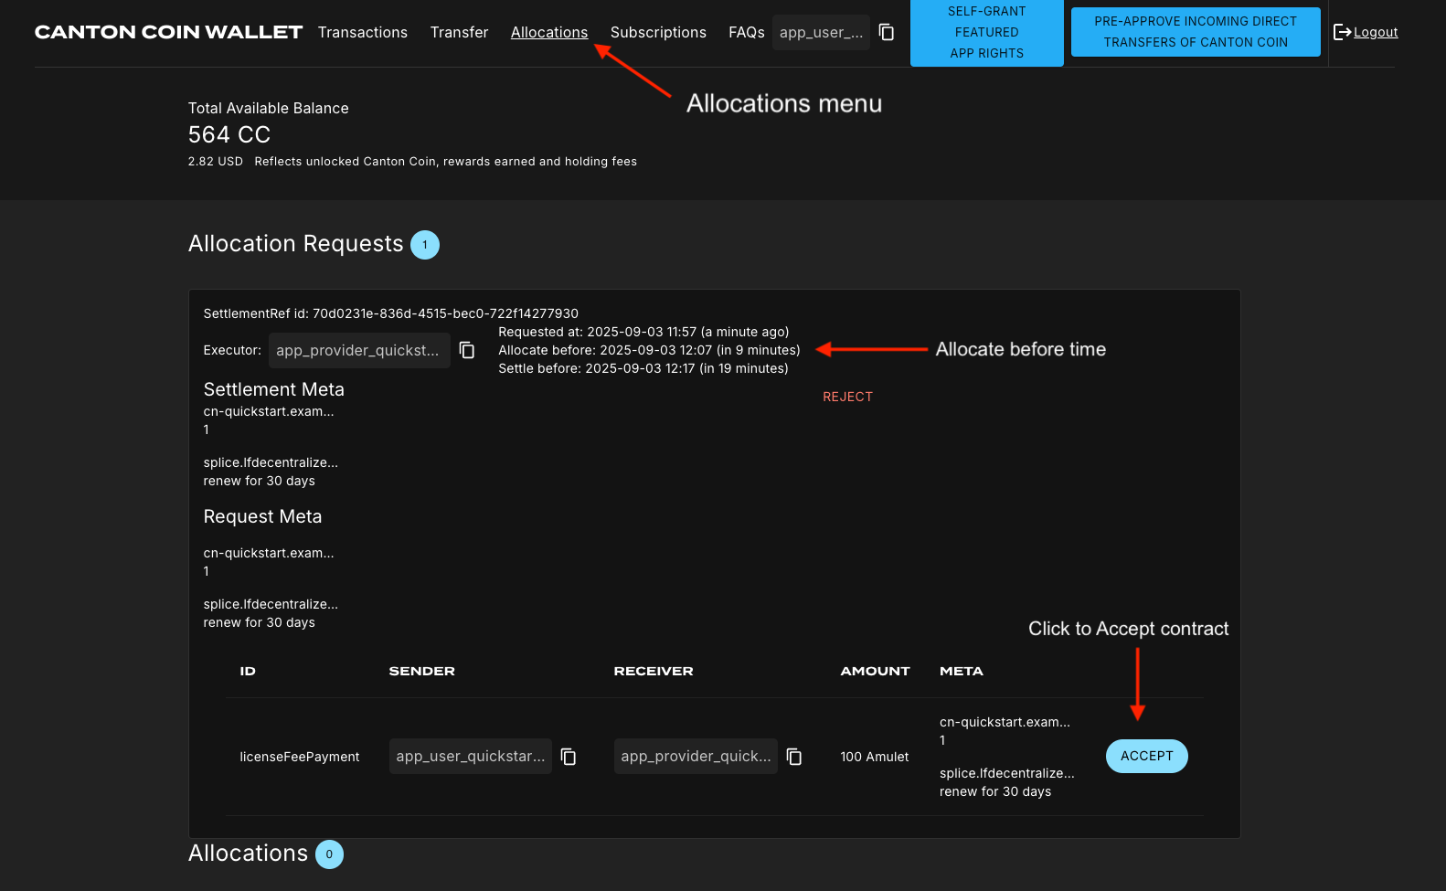Copy the app_user party ID in header
This screenshot has width=1446, height=891.
(886, 32)
